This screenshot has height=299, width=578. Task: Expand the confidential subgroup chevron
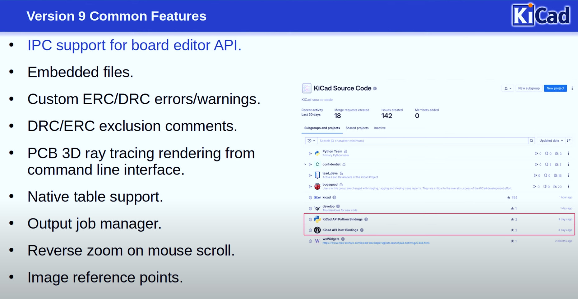[305, 164]
